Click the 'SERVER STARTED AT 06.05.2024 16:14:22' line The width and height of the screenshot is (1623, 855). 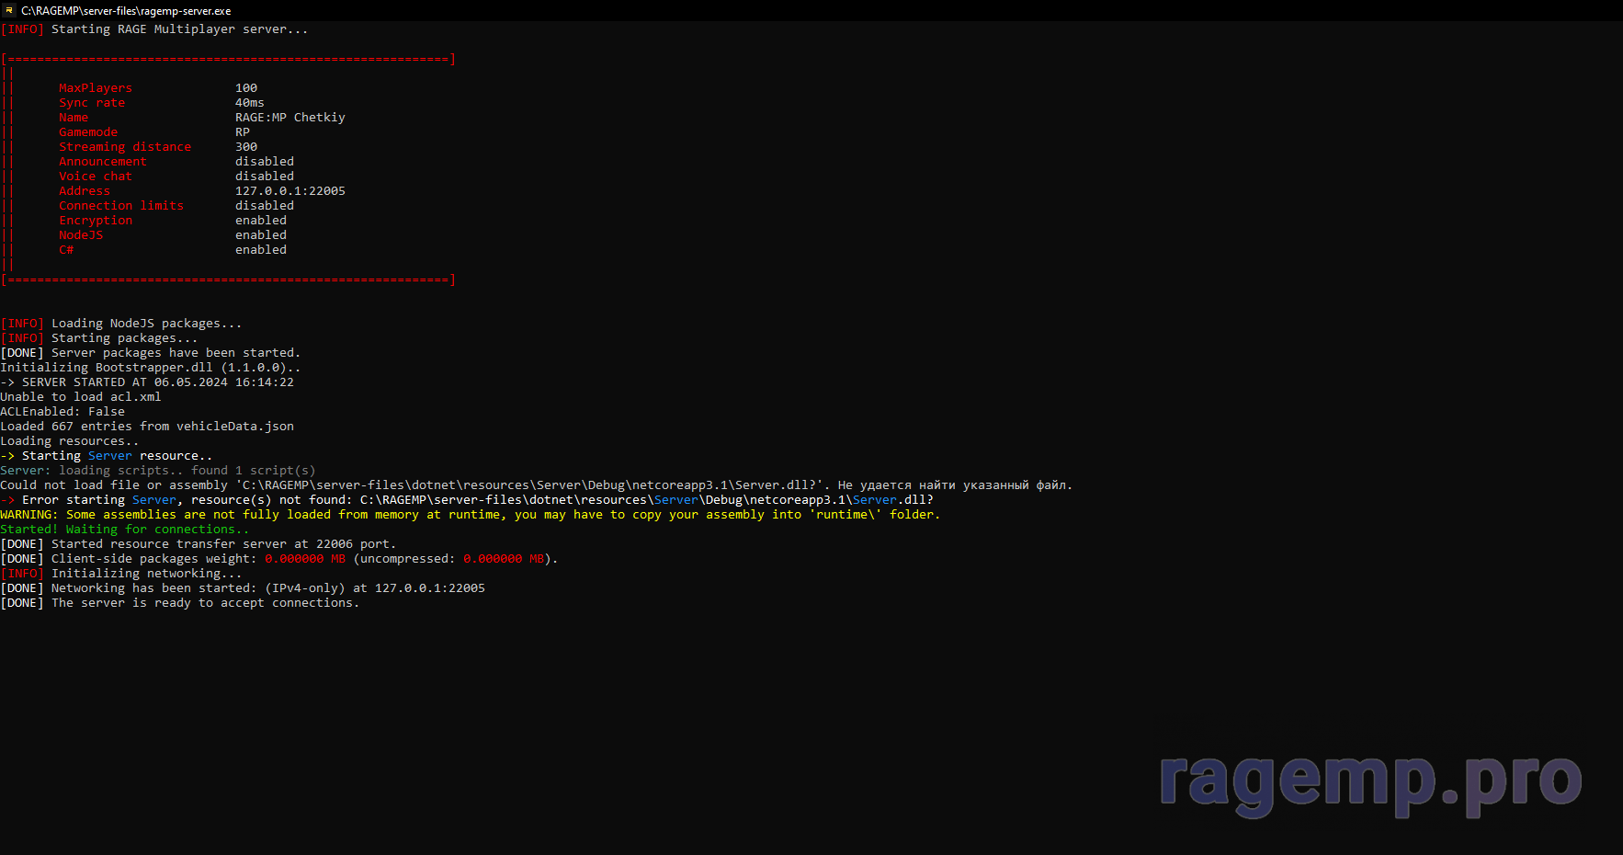coord(147,382)
